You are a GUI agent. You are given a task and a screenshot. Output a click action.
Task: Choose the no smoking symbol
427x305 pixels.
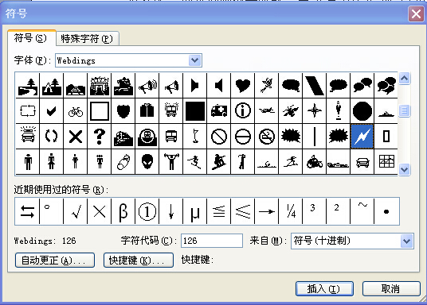coord(267,136)
